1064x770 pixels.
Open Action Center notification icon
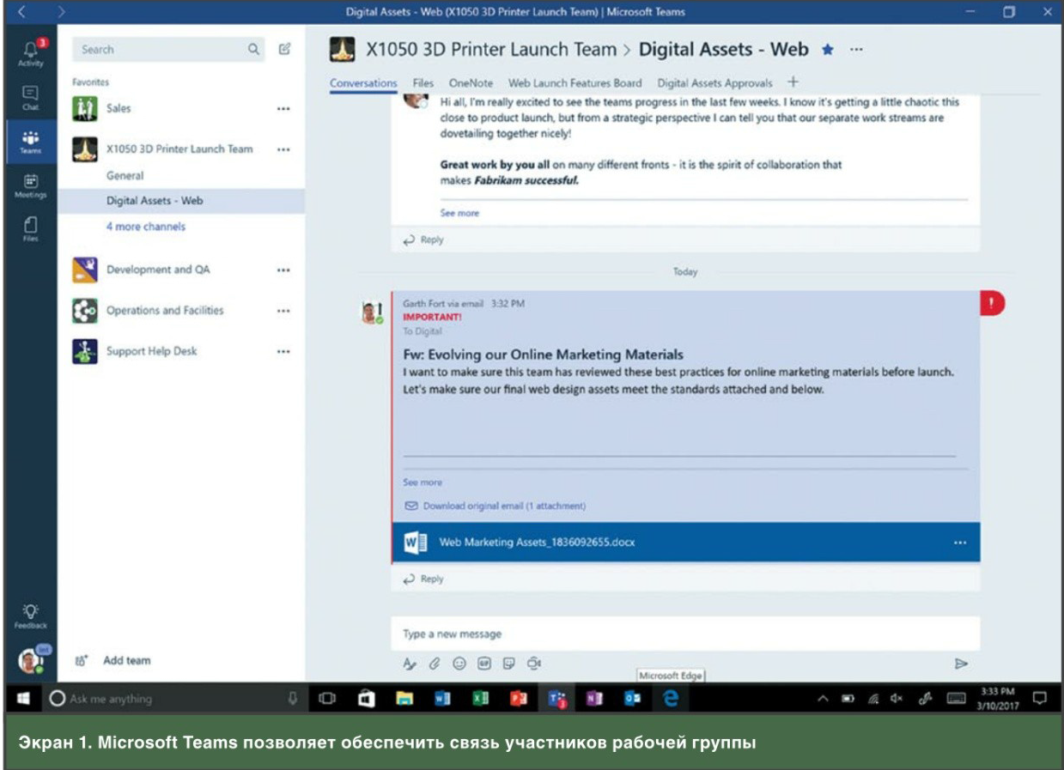pyautogui.click(x=1039, y=698)
